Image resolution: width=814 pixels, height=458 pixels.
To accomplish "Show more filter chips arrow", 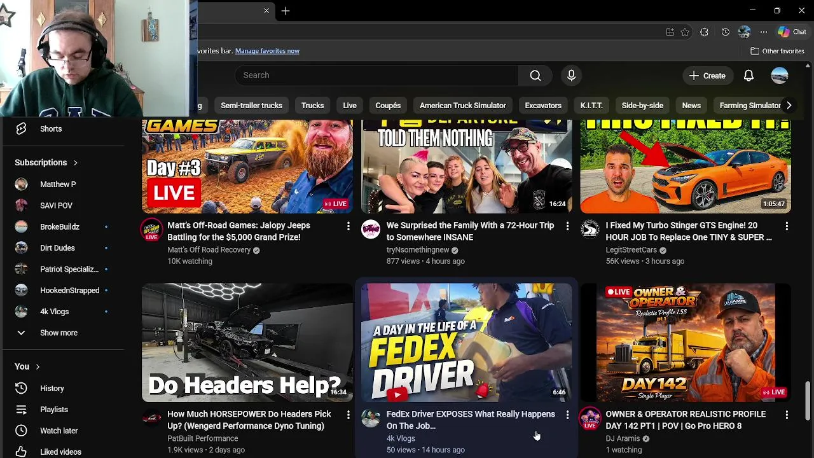I will coord(789,106).
